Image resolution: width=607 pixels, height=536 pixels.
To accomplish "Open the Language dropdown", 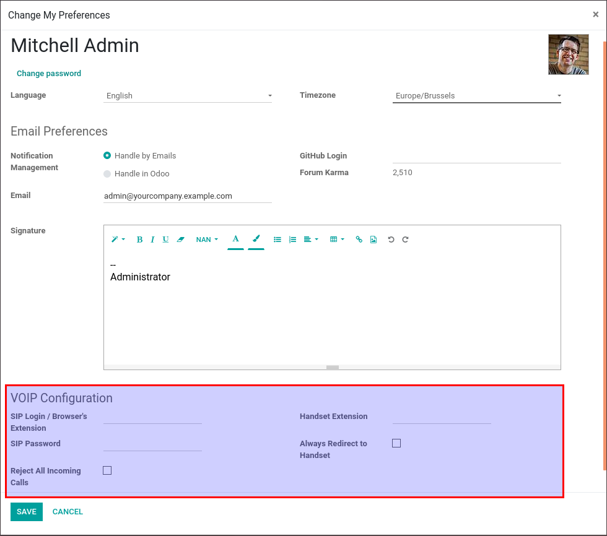I will [188, 96].
